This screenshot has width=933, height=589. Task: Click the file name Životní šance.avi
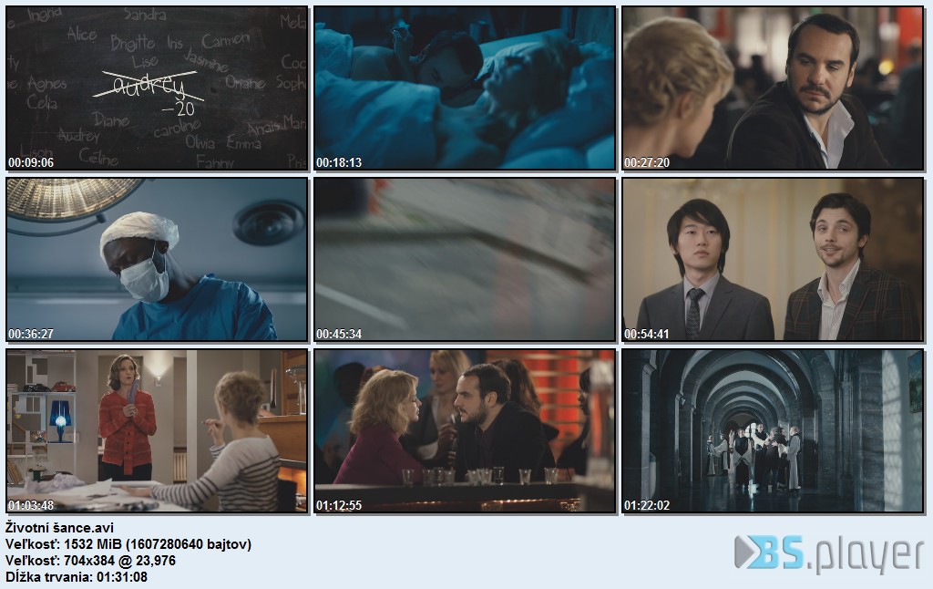(x=59, y=528)
